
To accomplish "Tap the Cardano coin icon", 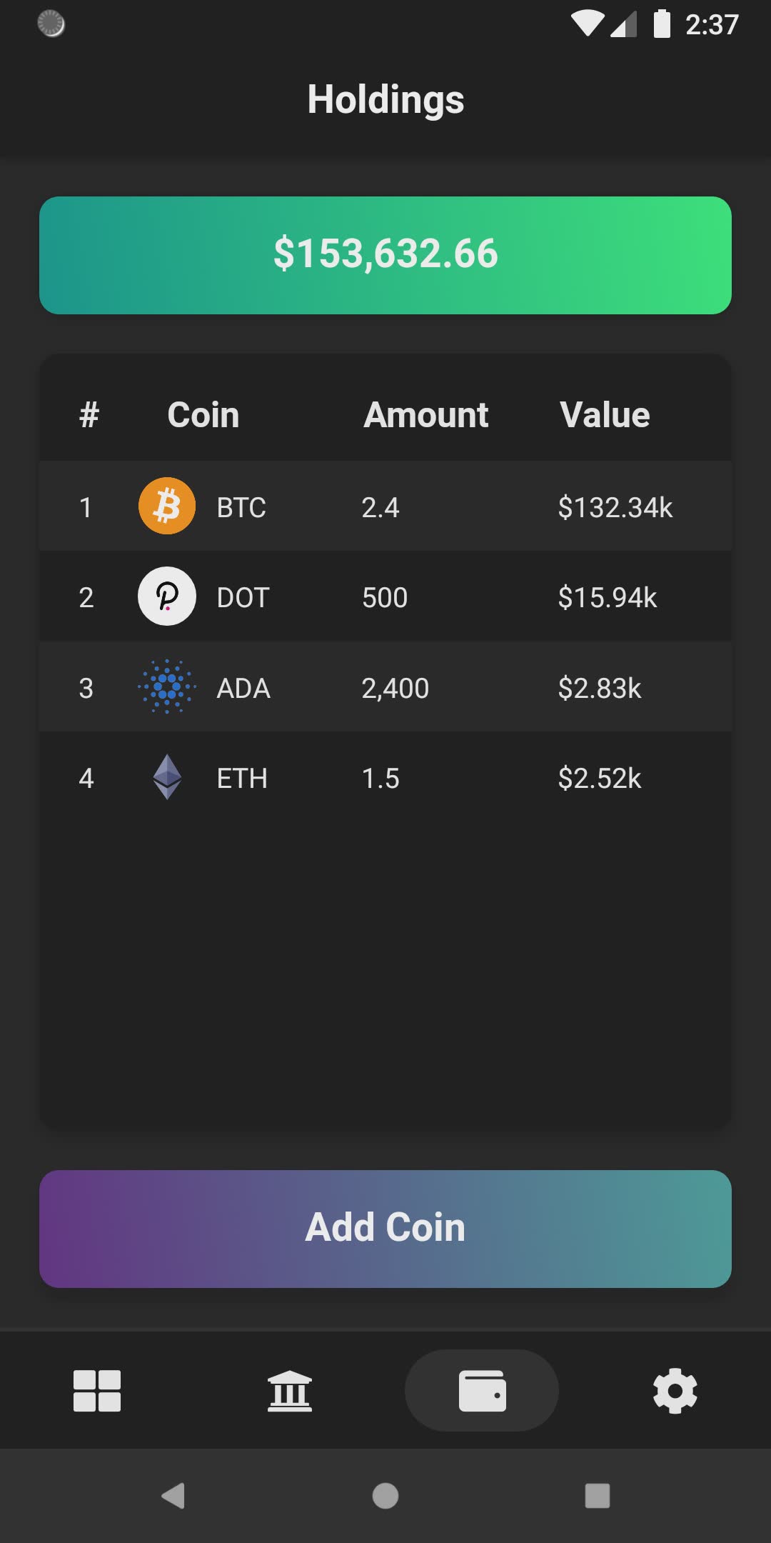I will pos(166,687).
